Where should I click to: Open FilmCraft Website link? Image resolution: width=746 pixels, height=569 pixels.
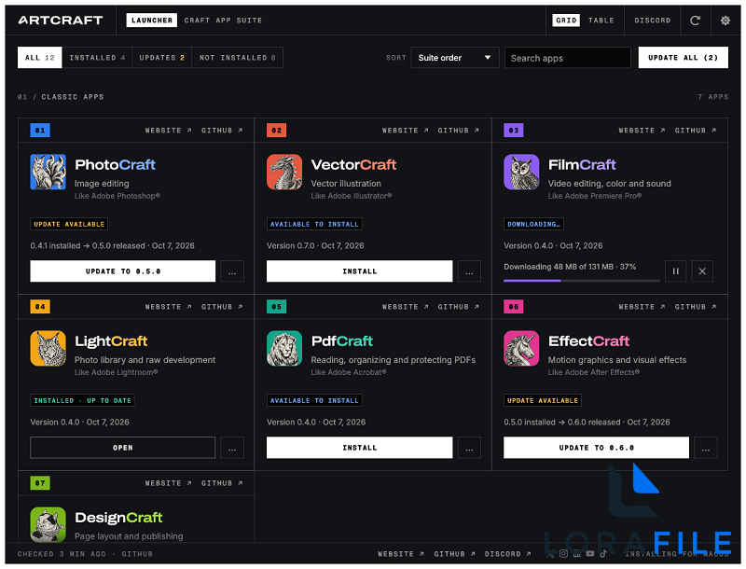tap(642, 131)
